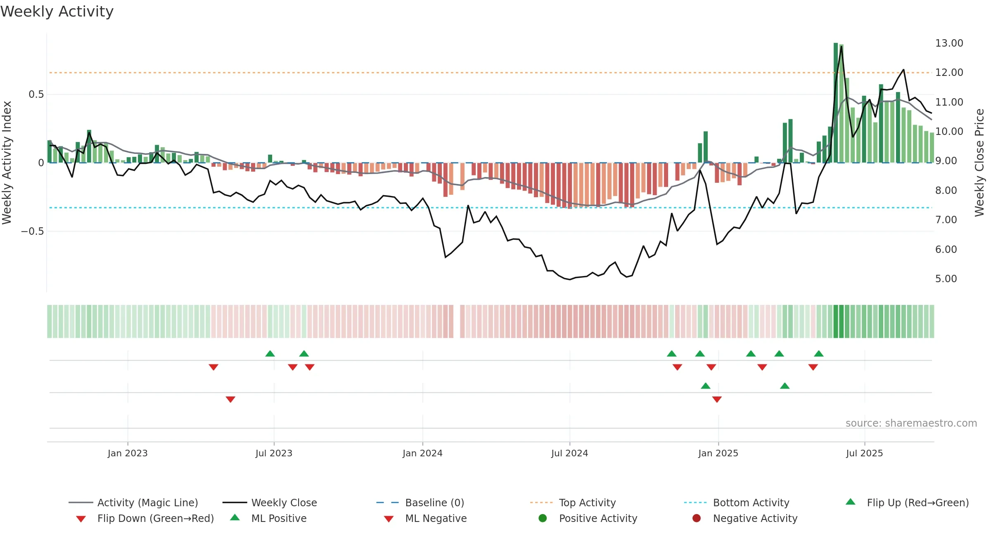Image resolution: width=991 pixels, height=557 pixels.
Task: Click the 12.00 price tick label
Action: [x=949, y=72]
